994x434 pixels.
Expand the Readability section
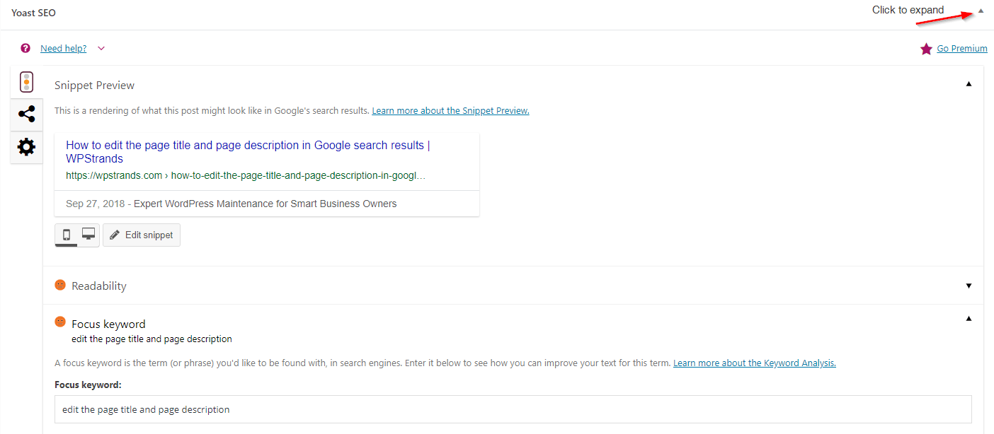click(x=969, y=286)
